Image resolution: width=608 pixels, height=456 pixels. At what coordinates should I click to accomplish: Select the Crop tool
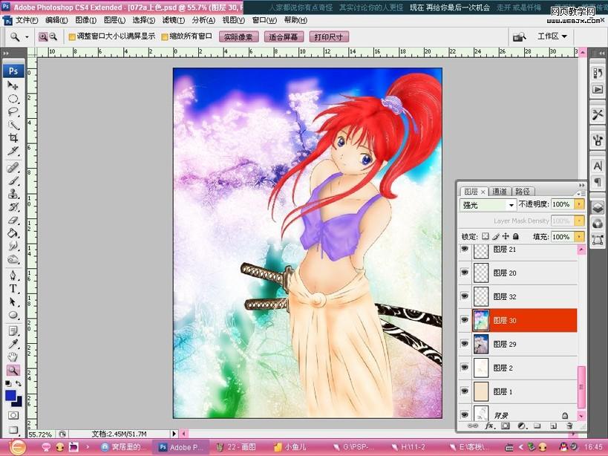point(13,138)
